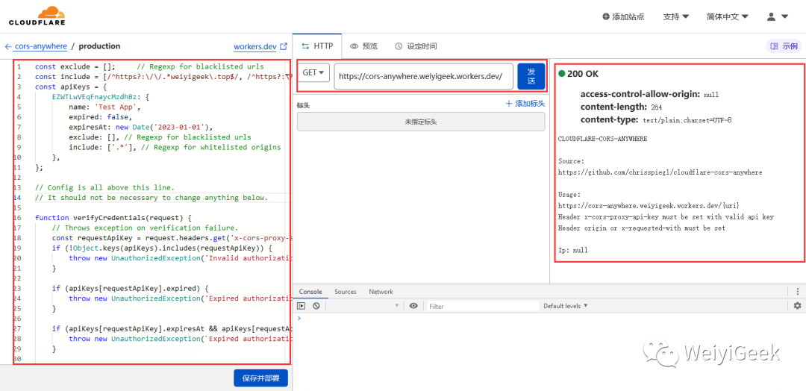Switch to the 设定时间 schedule tab

[x=416, y=46]
